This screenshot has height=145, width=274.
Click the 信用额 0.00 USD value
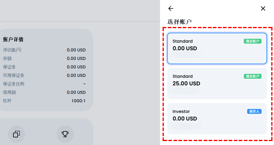pos(76,92)
